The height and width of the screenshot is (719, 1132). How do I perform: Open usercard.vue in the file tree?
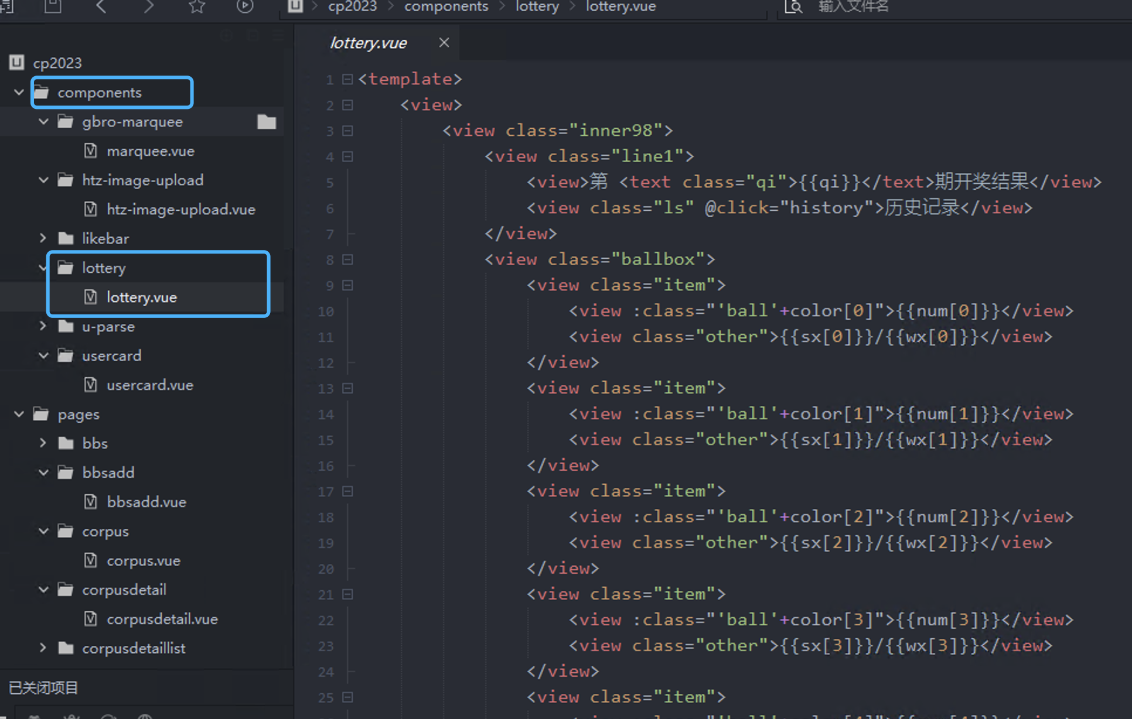(x=150, y=385)
